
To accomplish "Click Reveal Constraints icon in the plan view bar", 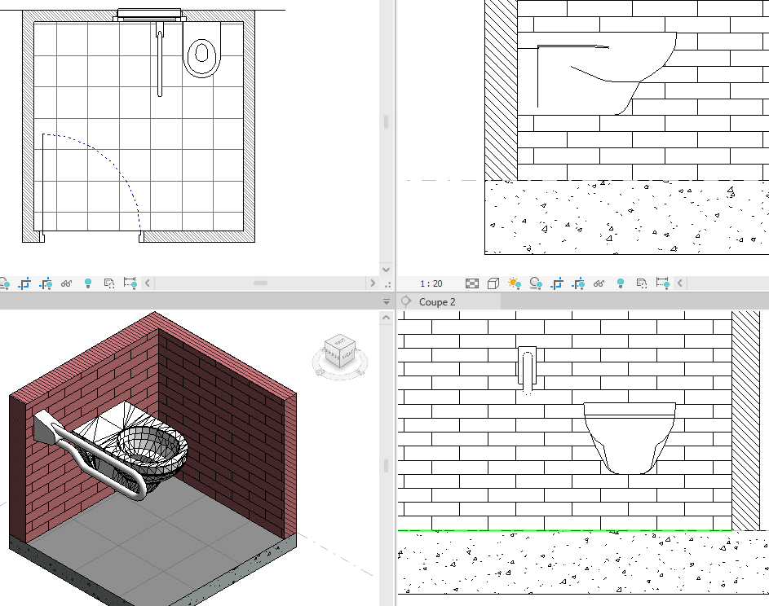I will [130, 283].
